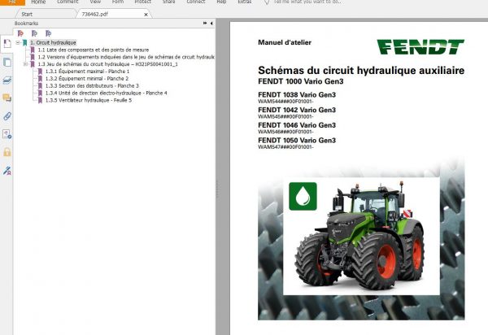The height and width of the screenshot is (335, 488).
Task: Open the Connect ribbon tab
Action: coord(196,2)
